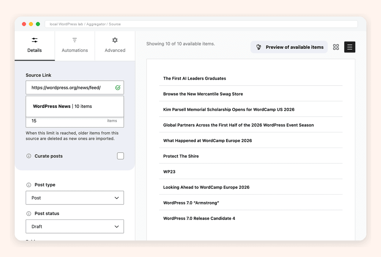Click the bee icon in preview button

pos(259,47)
